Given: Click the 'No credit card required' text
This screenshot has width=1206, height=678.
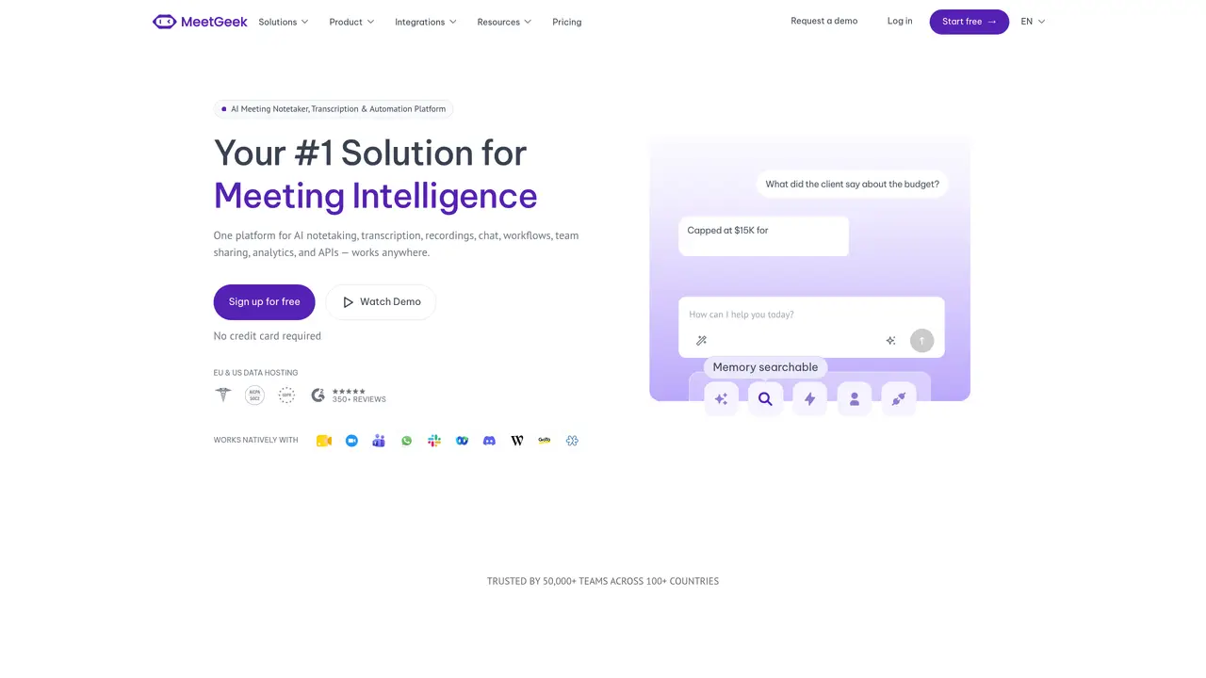Looking at the screenshot, I should (x=268, y=336).
